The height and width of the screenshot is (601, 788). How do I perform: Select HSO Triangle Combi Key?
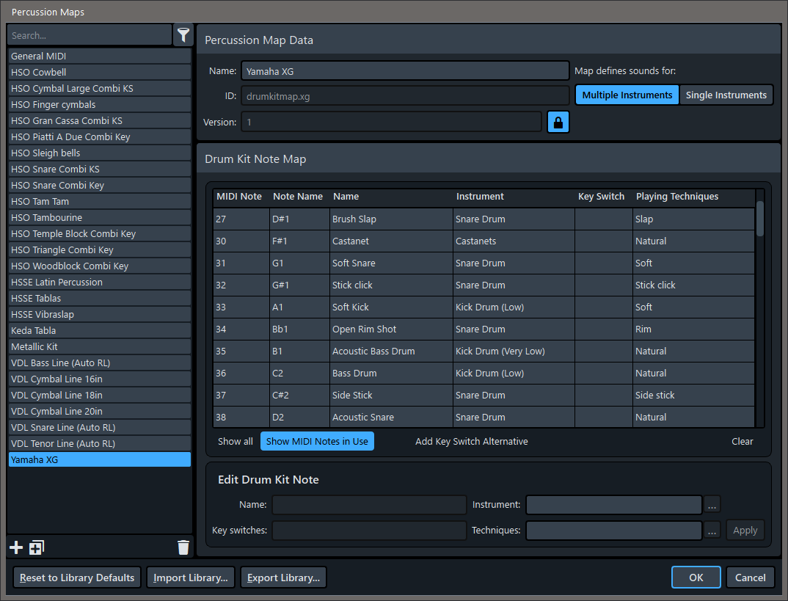(100, 249)
